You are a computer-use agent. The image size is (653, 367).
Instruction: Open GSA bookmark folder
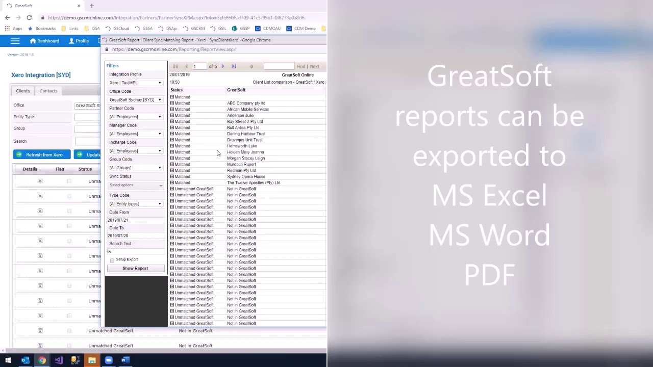coord(92,29)
